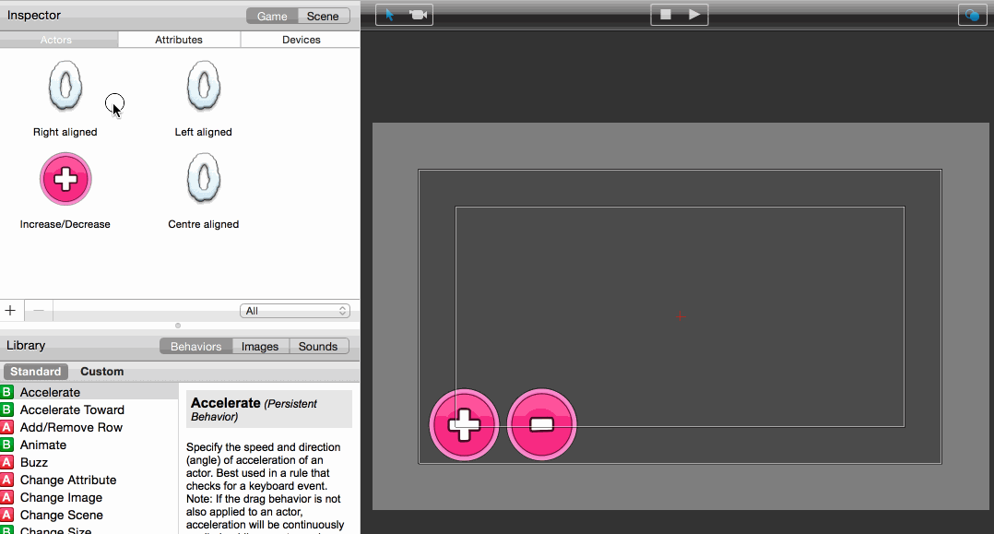Image resolution: width=994 pixels, height=534 pixels.
Task: Open the Attributes tab
Action: 179,40
